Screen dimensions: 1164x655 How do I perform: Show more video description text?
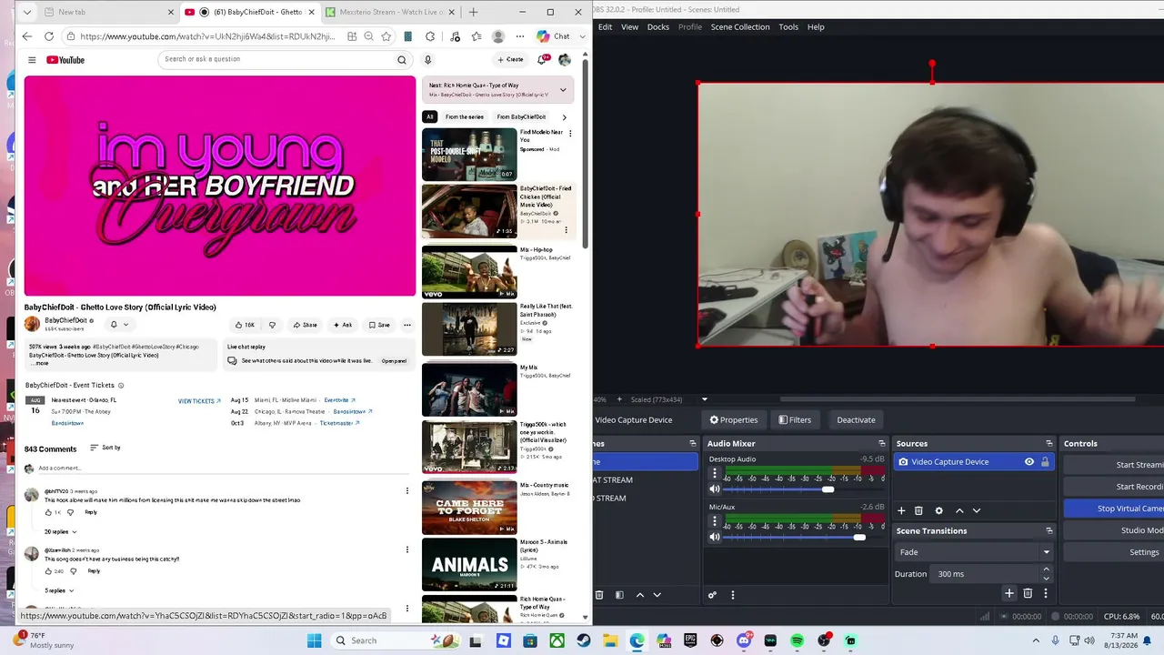(x=39, y=363)
